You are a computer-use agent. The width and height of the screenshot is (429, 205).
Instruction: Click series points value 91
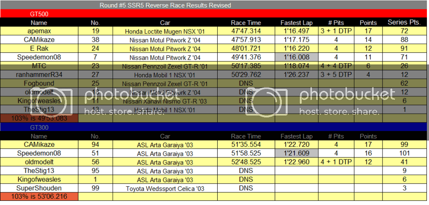404,49
